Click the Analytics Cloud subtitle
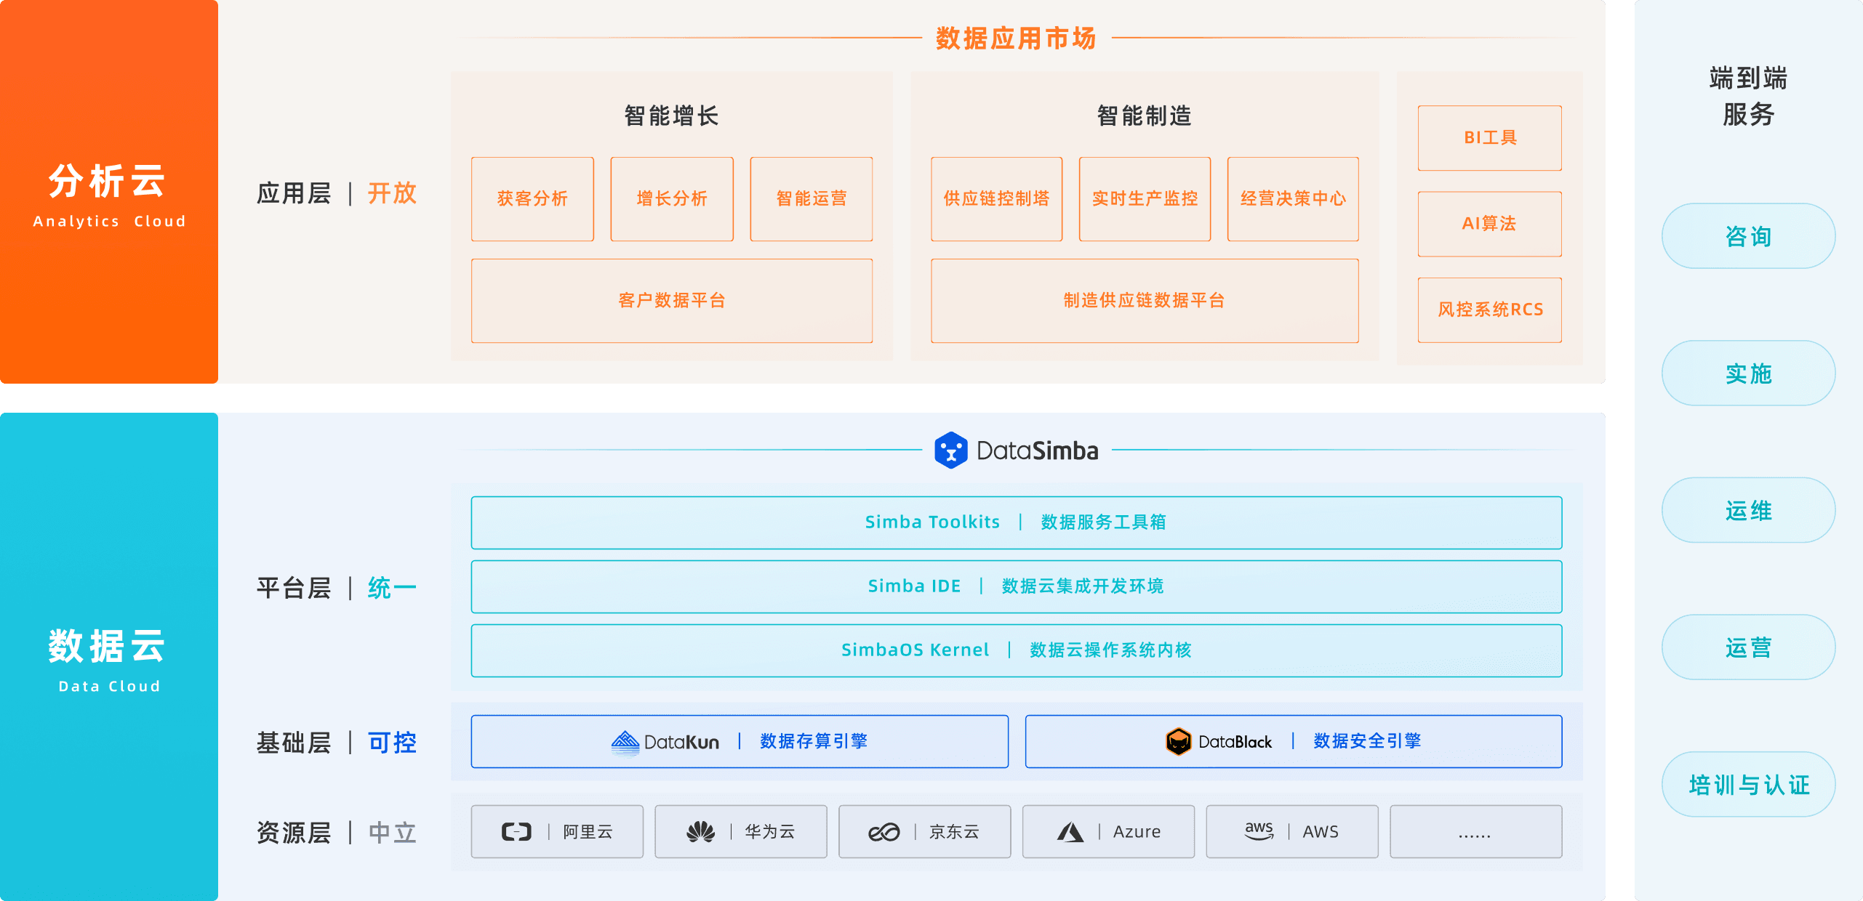Viewport: 1863px width, 901px height. coord(109,222)
